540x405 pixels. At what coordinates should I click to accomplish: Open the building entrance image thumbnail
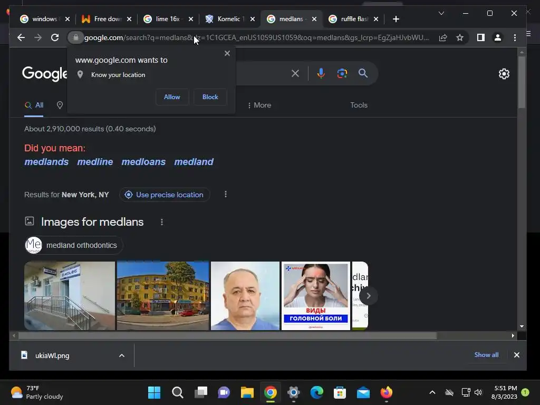click(x=70, y=296)
